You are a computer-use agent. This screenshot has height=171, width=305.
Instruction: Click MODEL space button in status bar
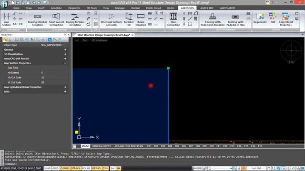click(x=198, y=168)
